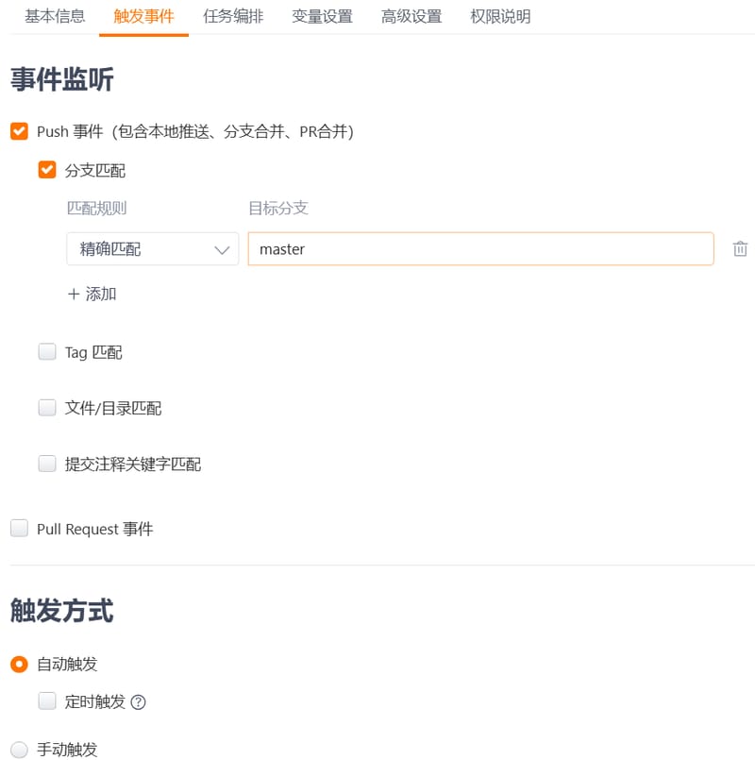Open the 高级设置 tab
Screen dimensions: 755x760
(411, 16)
